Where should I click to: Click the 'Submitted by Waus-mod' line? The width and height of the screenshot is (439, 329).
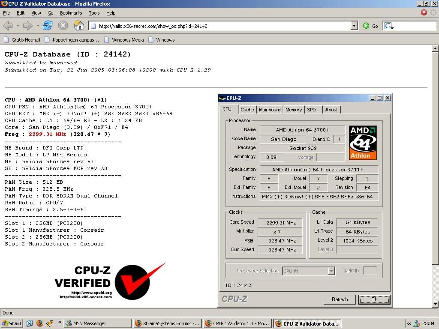click(x=41, y=63)
